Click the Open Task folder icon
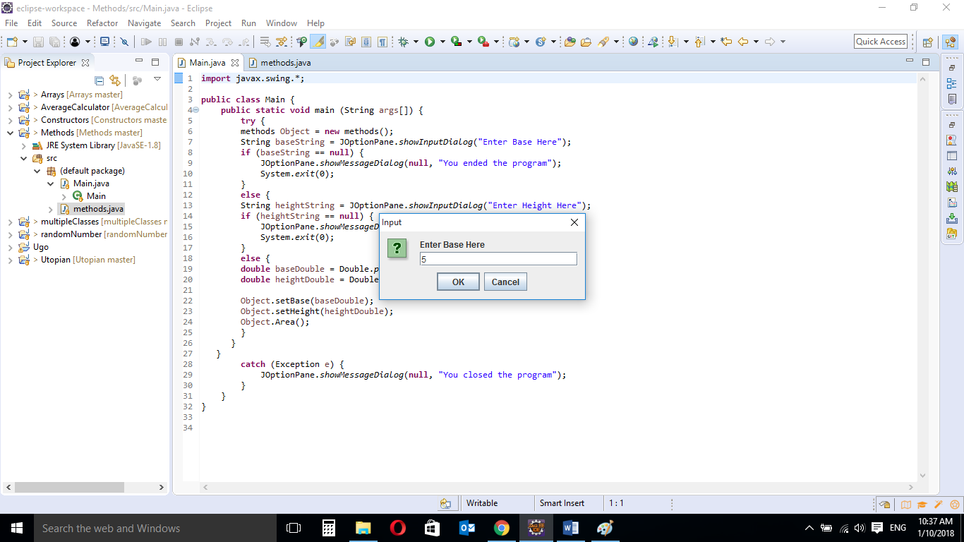The width and height of the screenshot is (964, 542). [x=586, y=42]
